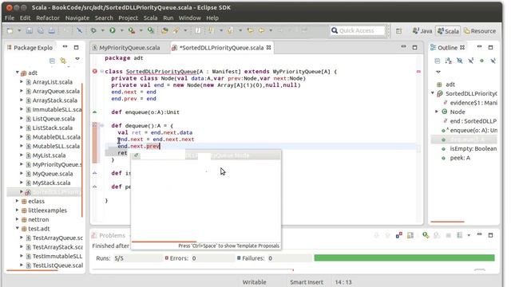This screenshot has height=287, width=511.
Task: Switch to the Scala perspective
Action: [448, 31]
